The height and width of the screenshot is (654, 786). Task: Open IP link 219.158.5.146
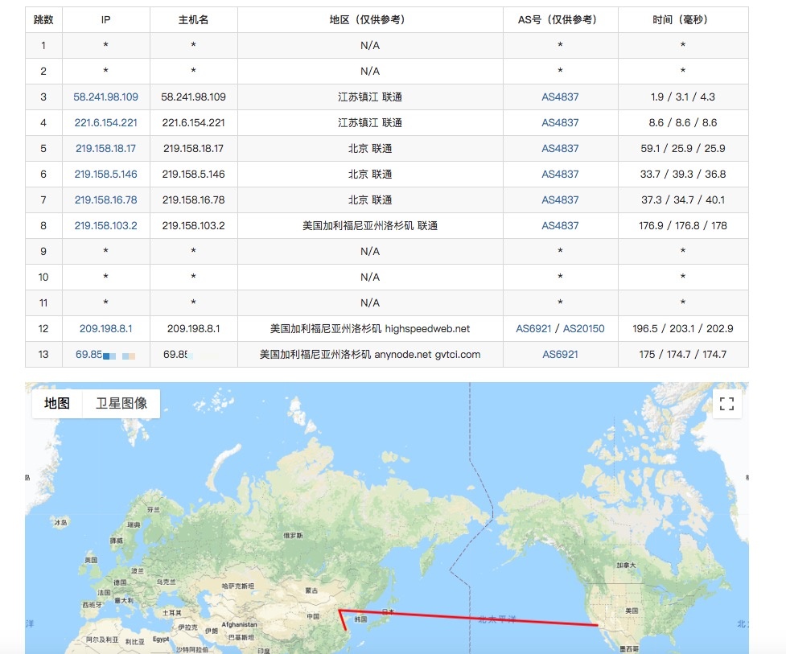[105, 175]
